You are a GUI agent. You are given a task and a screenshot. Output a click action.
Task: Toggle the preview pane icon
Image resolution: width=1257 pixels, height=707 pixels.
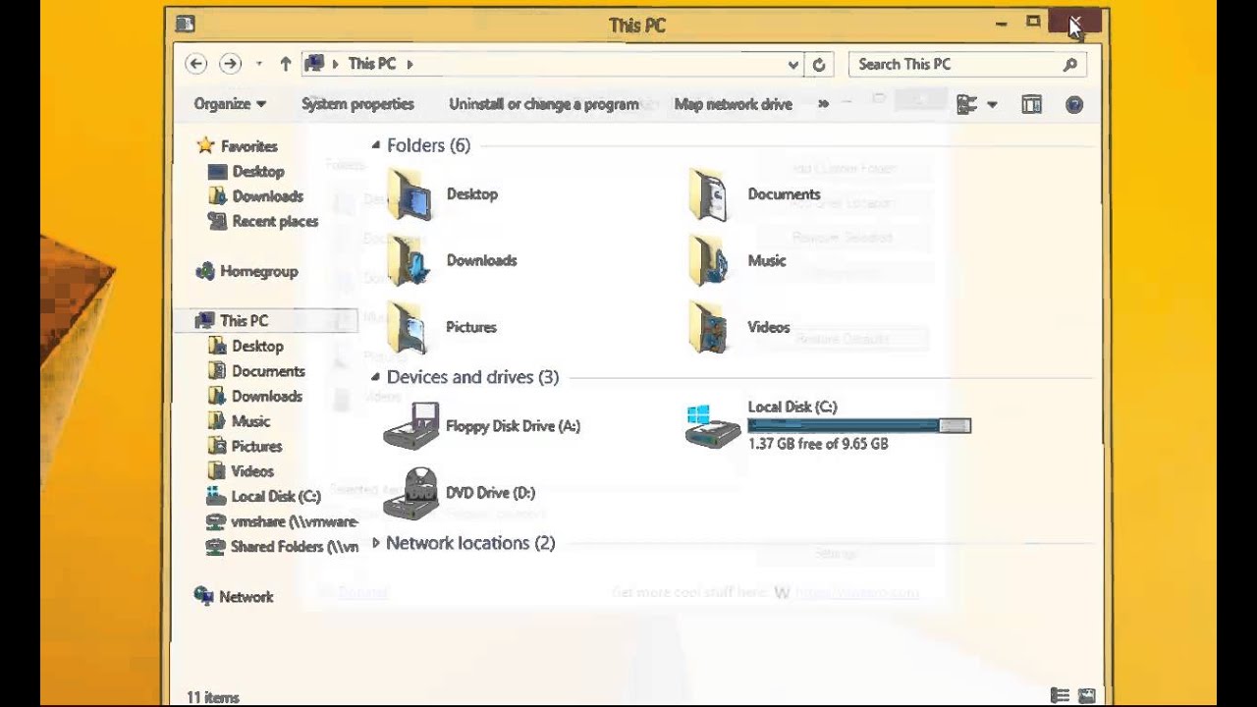pyautogui.click(x=1031, y=105)
